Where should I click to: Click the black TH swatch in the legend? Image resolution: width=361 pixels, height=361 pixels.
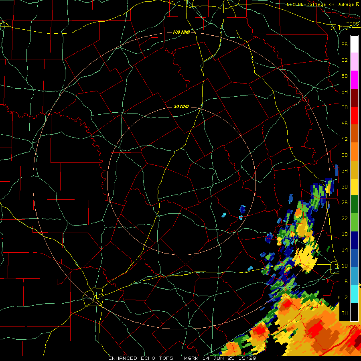coord(354,312)
